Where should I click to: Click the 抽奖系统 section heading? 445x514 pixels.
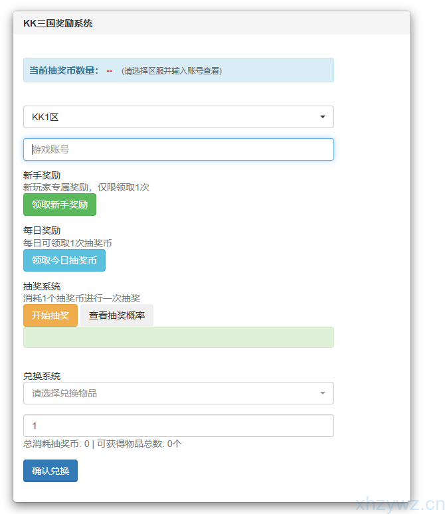click(42, 287)
